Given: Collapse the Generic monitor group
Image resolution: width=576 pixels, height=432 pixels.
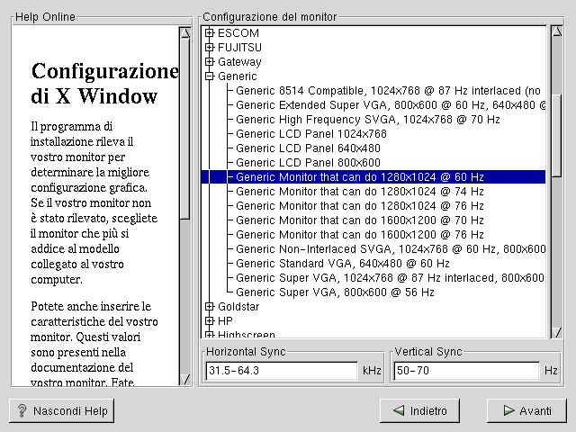Looking at the screenshot, I should tap(210, 76).
